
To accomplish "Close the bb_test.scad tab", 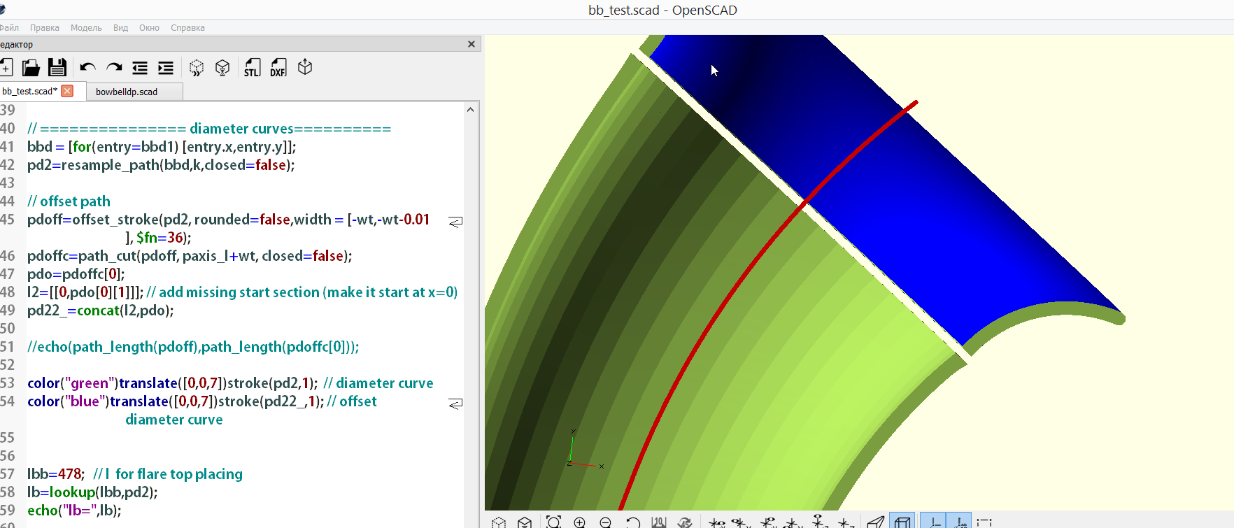I will click(x=67, y=91).
